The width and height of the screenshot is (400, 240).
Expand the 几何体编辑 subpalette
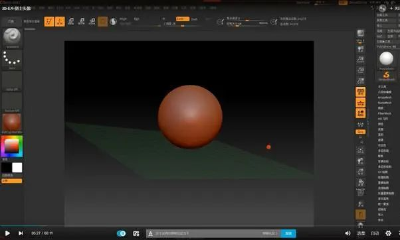[x=385, y=92]
